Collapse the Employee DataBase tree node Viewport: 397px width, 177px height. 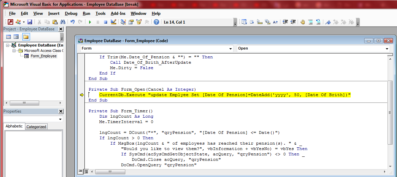[x=8, y=45]
